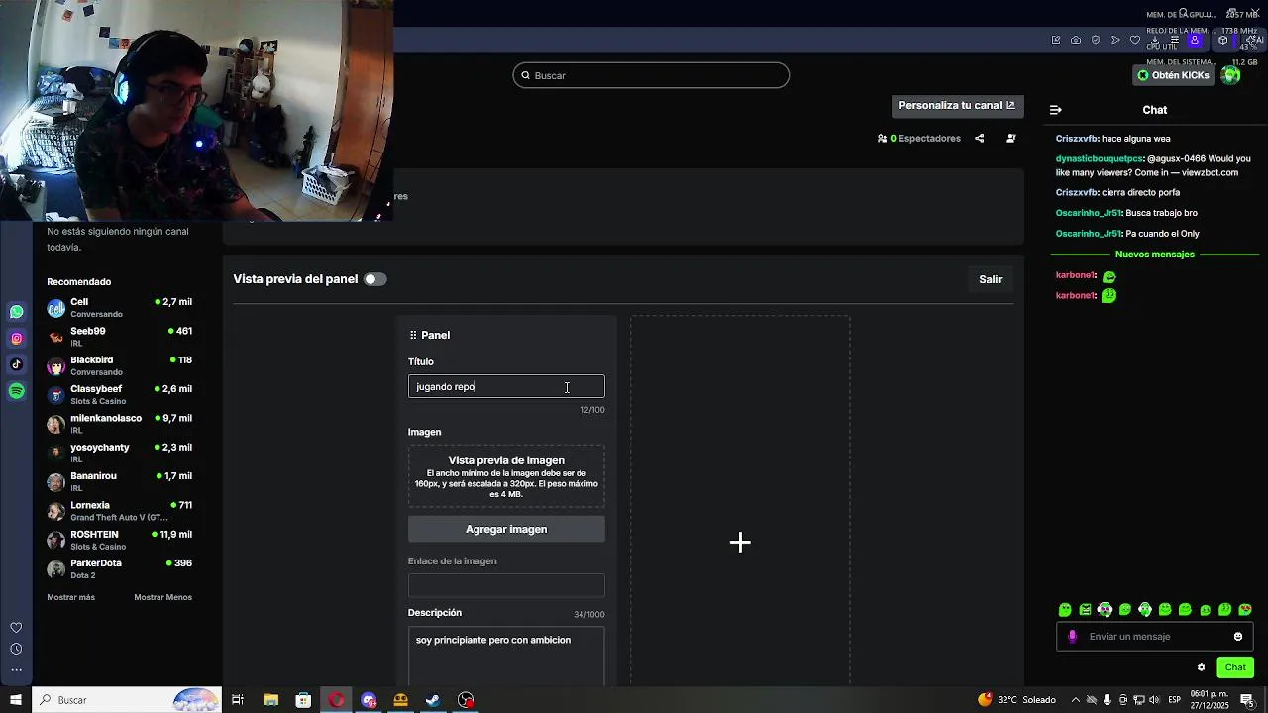
Task: Click the browser send arrow icon
Action: pos(1115,41)
